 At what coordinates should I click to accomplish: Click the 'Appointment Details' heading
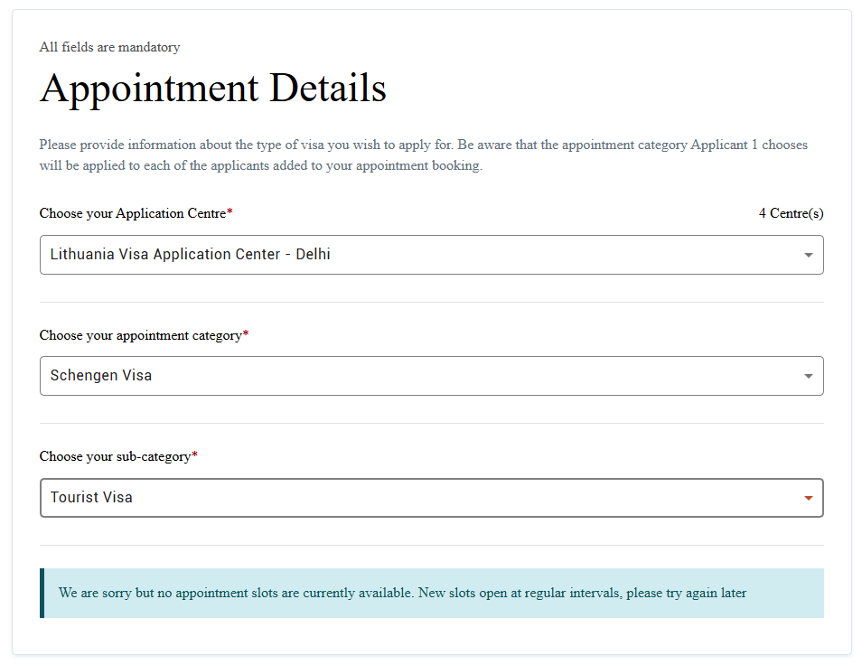(212, 88)
